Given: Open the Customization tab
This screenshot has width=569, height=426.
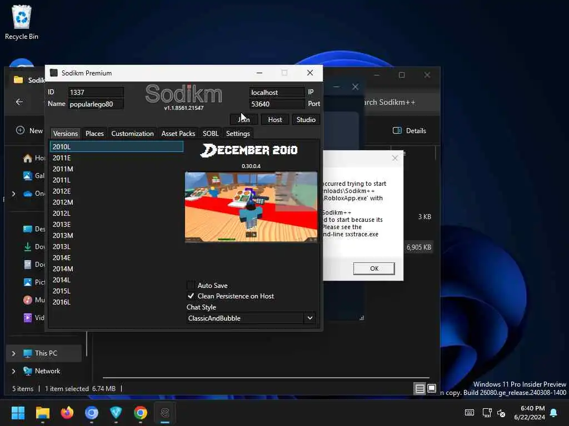Looking at the screenshot, I should 132,133.
